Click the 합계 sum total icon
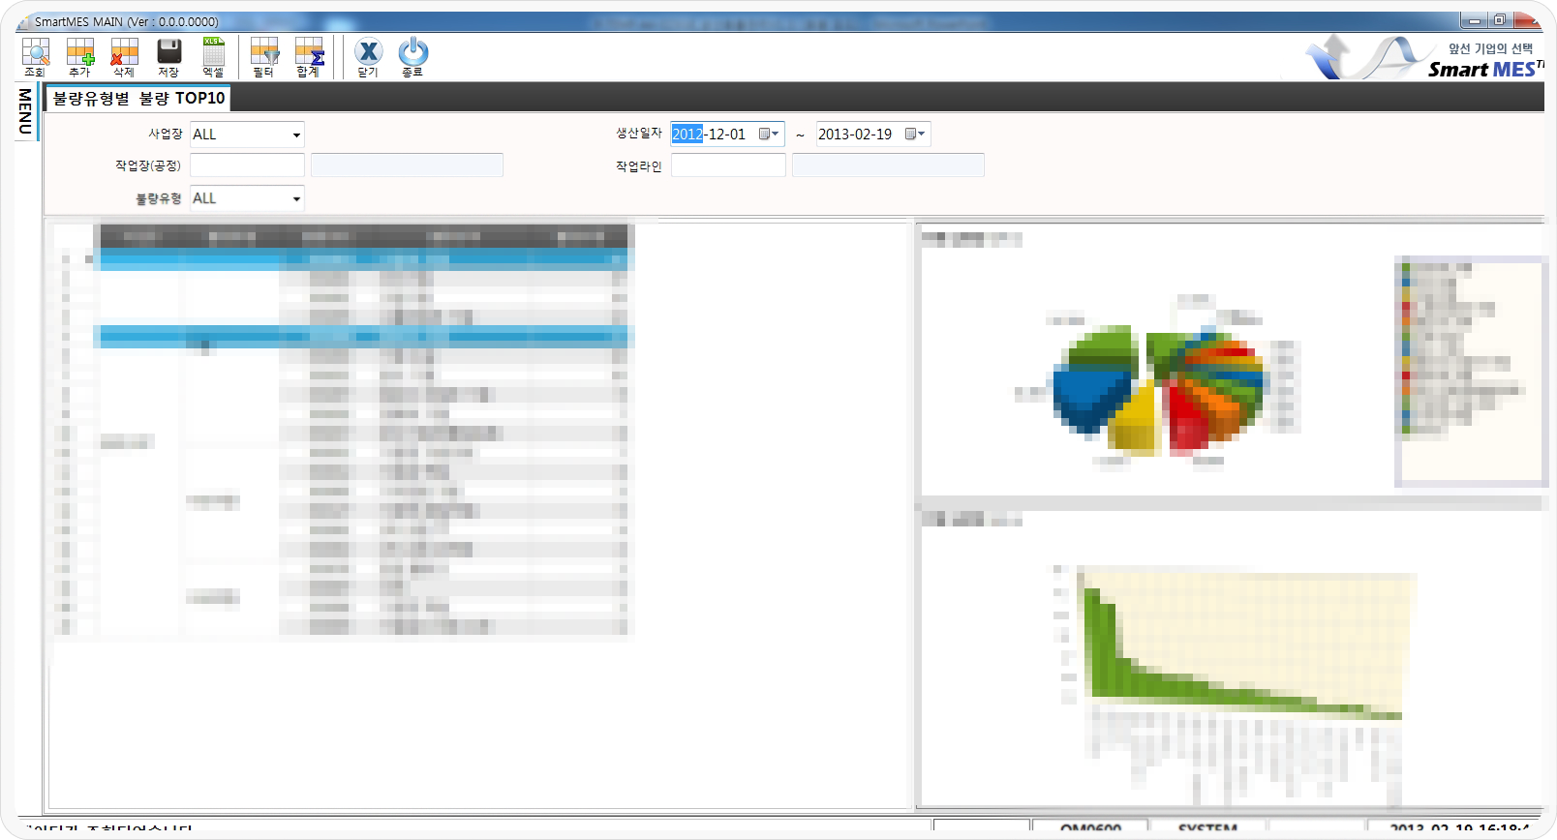The width and height of the screenshot is (1557, 840). (x=309, y=56)
